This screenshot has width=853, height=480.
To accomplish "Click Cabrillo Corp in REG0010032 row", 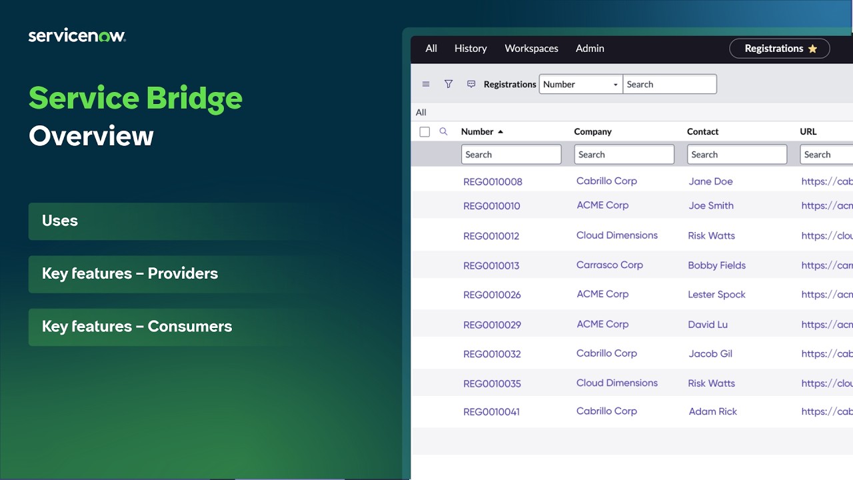I will [x=606, y=353].
